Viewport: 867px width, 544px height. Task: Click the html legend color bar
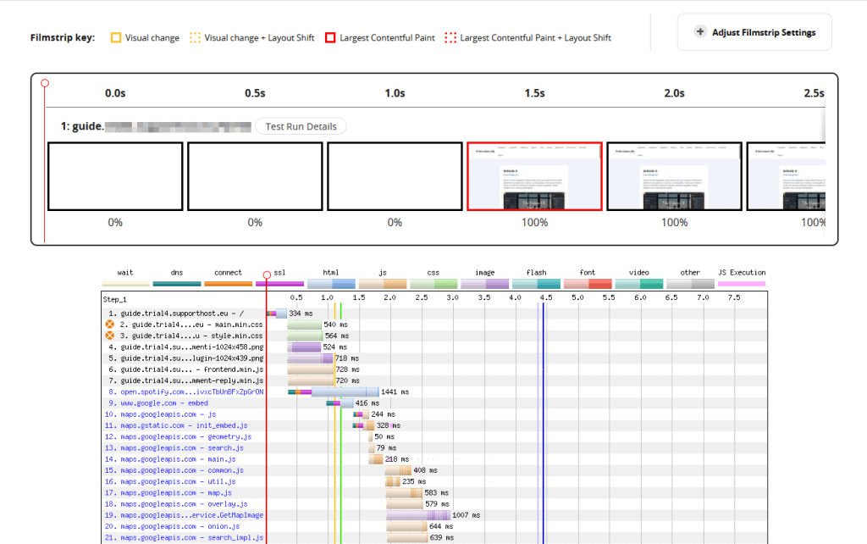(x=331, y=284)
